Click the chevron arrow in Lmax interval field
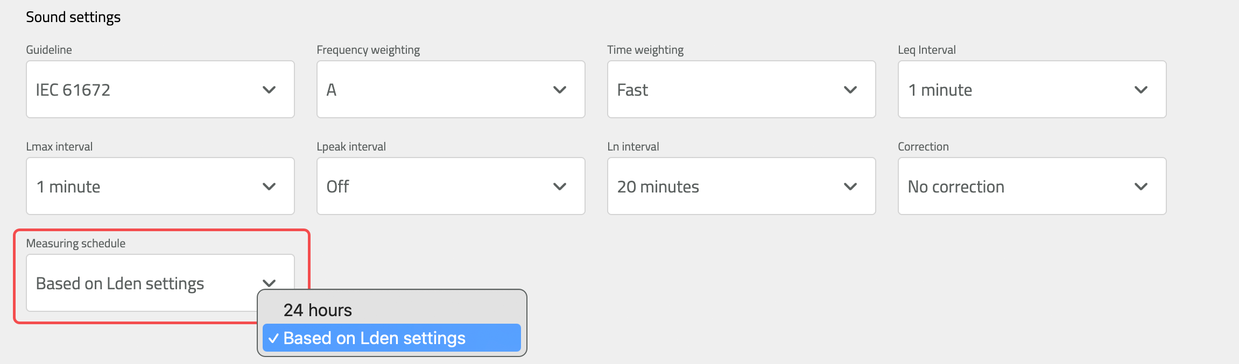 tap(269, 187)
